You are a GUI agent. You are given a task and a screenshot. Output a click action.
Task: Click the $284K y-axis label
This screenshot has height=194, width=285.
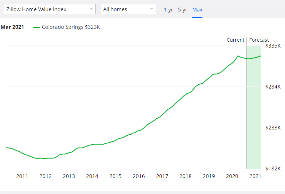coord(273,87)
